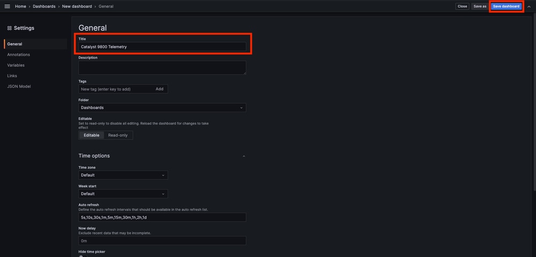Select General settings tab
The height and width of the screenshot is (257, 536).
click(x=35, y=44)
